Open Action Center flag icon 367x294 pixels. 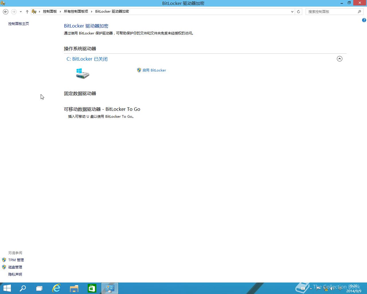pyautogui.click(x=318, y=289)
